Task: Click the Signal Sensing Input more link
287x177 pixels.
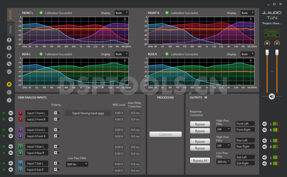Action: pos(101,113)
